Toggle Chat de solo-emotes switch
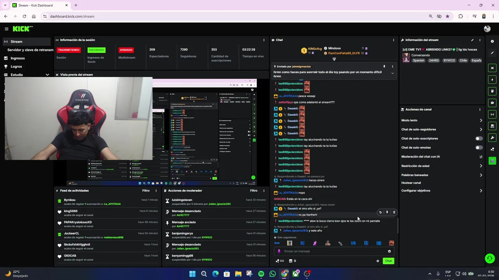 click(x=479, y=147)
